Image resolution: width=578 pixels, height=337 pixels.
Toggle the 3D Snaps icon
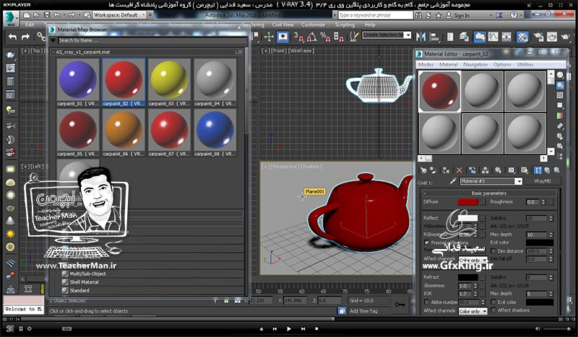point(298,37)
